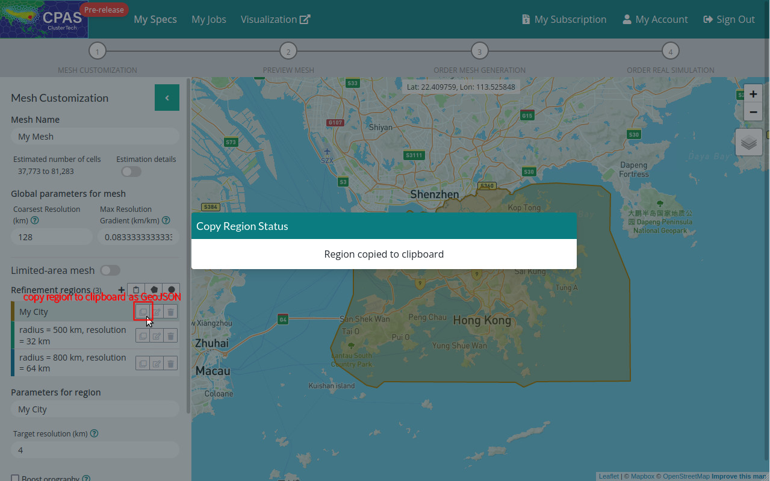This screenshot has width=770, height=481.
Task: Click the Copy Region Status dialog header
Action: tap(384, 226)
